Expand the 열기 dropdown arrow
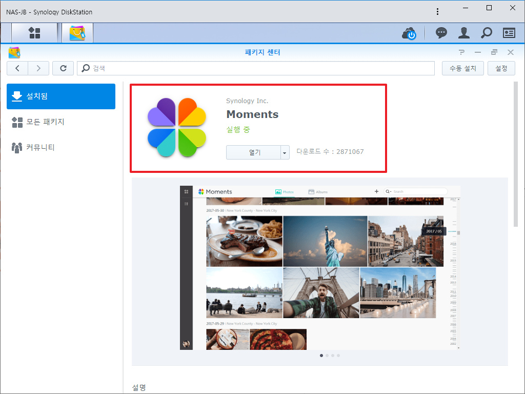 285,152
